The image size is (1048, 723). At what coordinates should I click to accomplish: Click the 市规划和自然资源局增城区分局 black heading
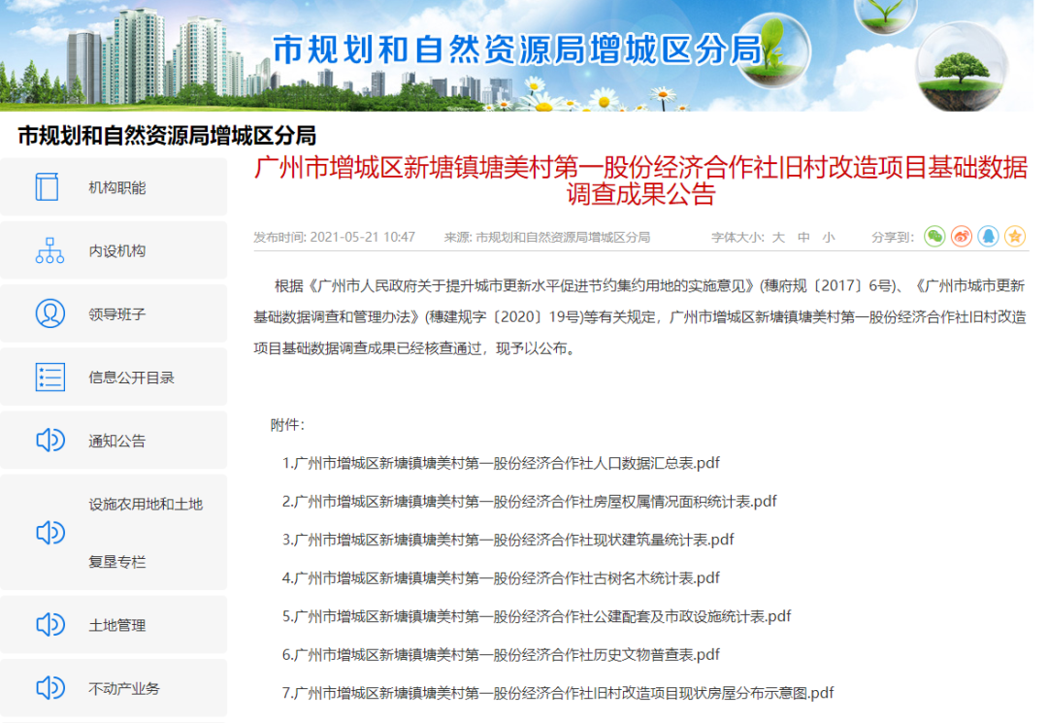point(167,136)
